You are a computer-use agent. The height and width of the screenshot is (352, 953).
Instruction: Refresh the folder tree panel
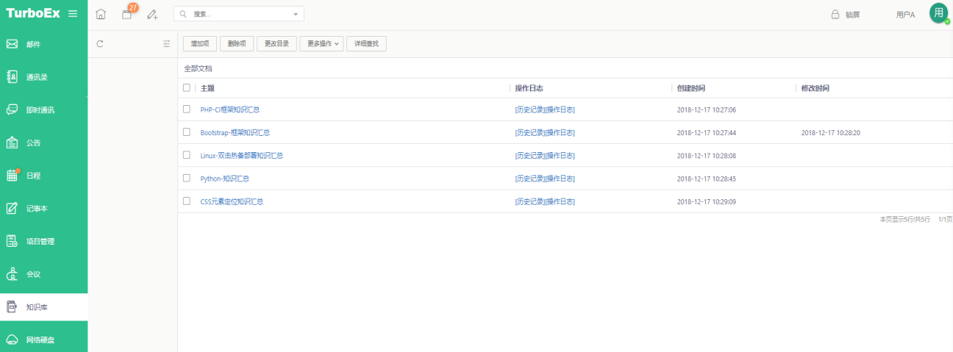click(x=100, y=43)
